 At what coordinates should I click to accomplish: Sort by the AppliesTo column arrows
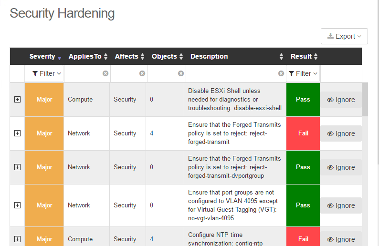(106, 57)
